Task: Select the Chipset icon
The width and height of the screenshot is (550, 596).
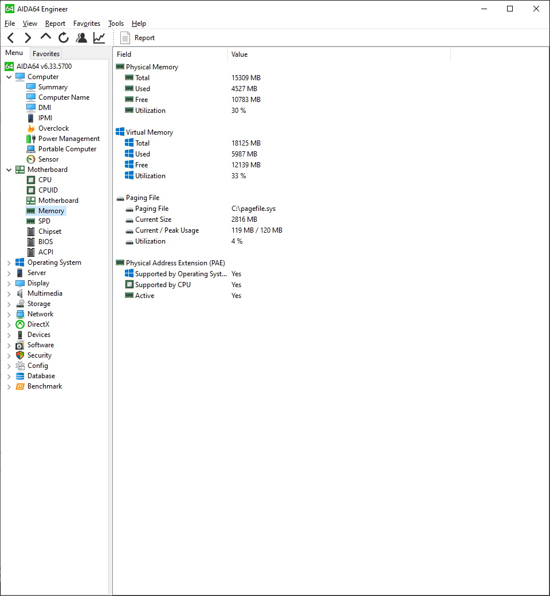Action: coord(31,232)
